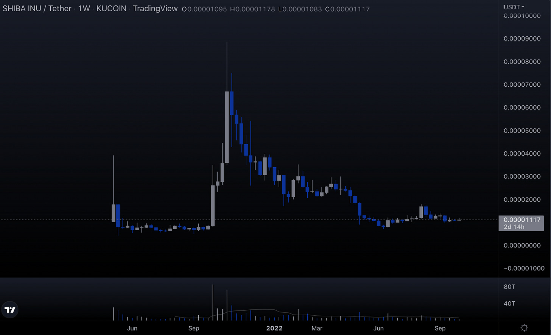The width and height of the screenshot is (551, 335).
Task: Click the 40T volume axis label
Action: [510, 304]
